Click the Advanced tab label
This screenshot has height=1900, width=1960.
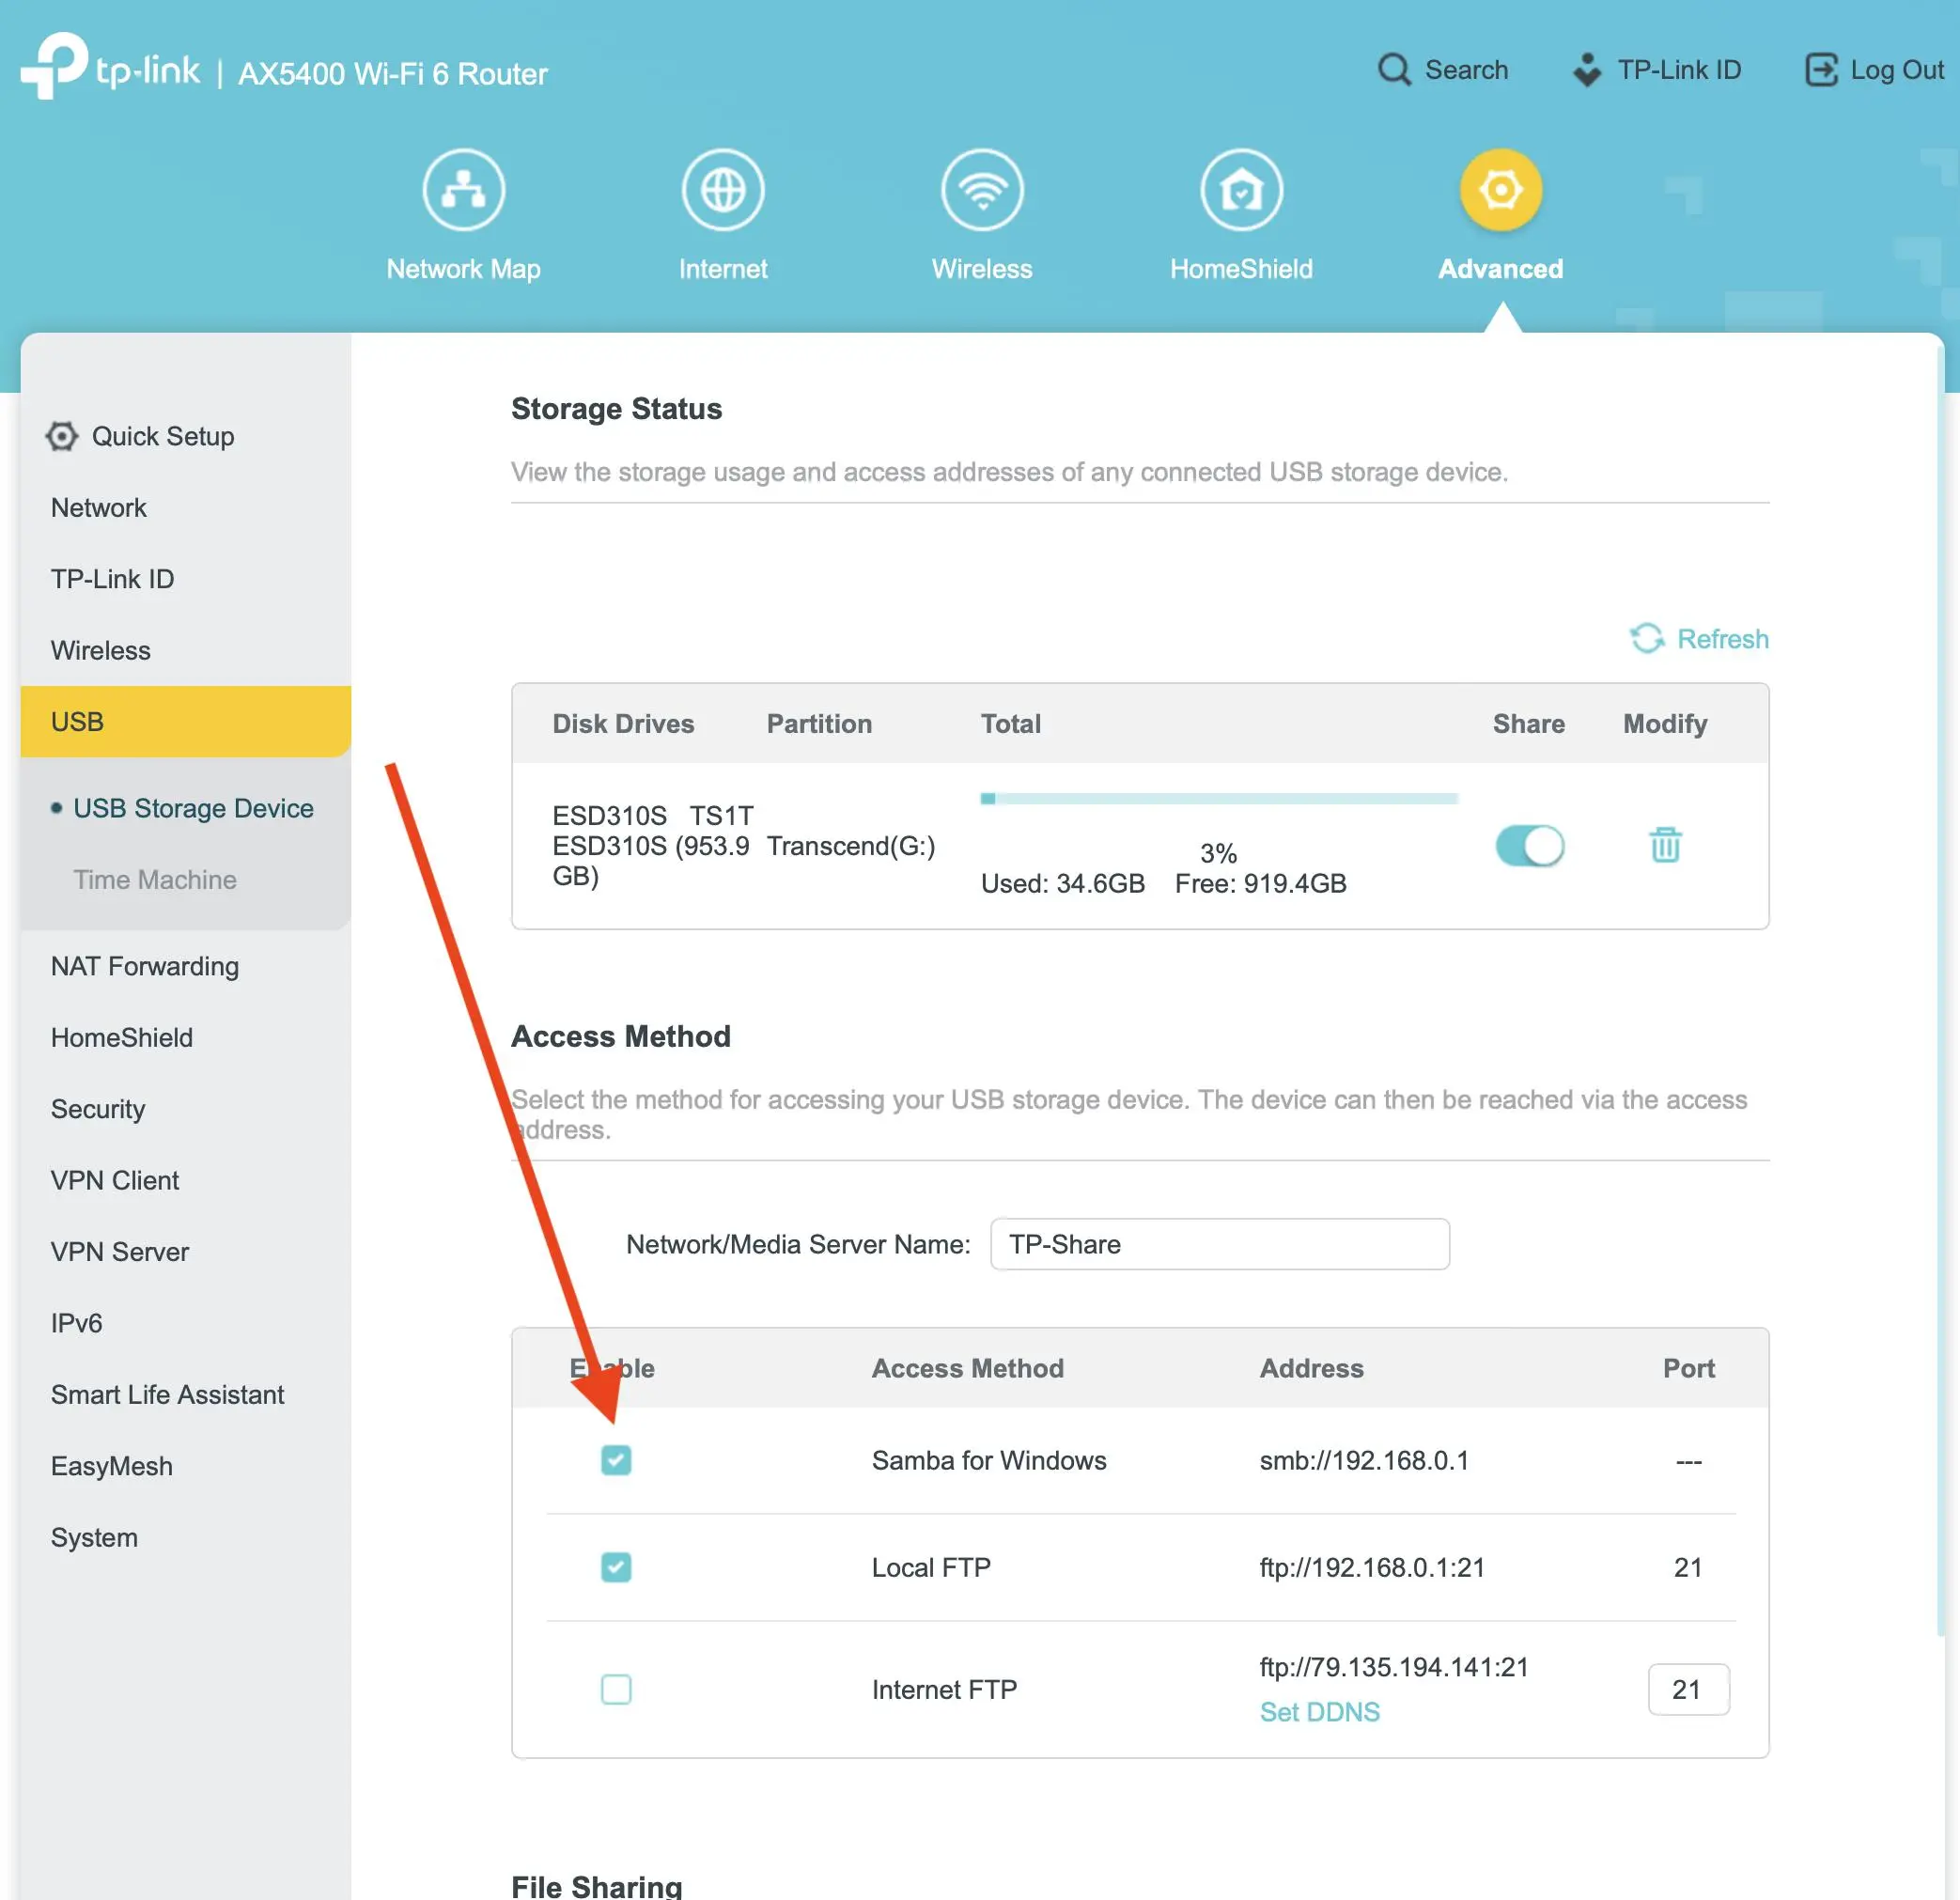pos(1500,269)
